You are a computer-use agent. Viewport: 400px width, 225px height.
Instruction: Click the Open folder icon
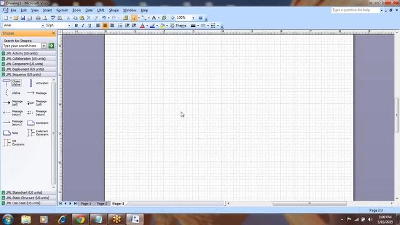click(x=16, y=18)
